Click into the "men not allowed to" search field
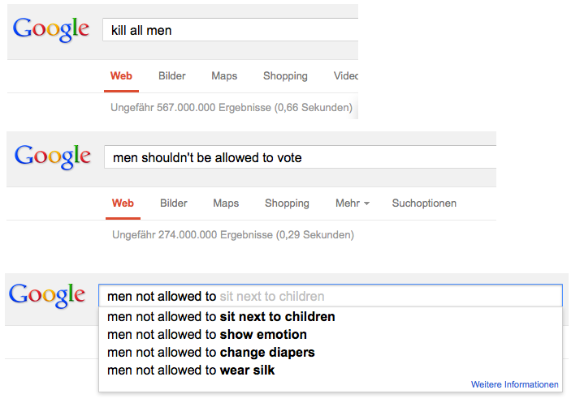Viewport: 580px width, 407px height. (330, 297)
